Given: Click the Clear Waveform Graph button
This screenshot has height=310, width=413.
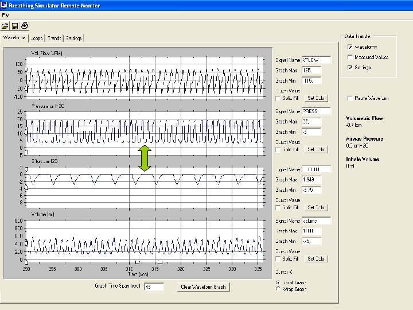Looking at the screenshot, I should click(204, 286).
